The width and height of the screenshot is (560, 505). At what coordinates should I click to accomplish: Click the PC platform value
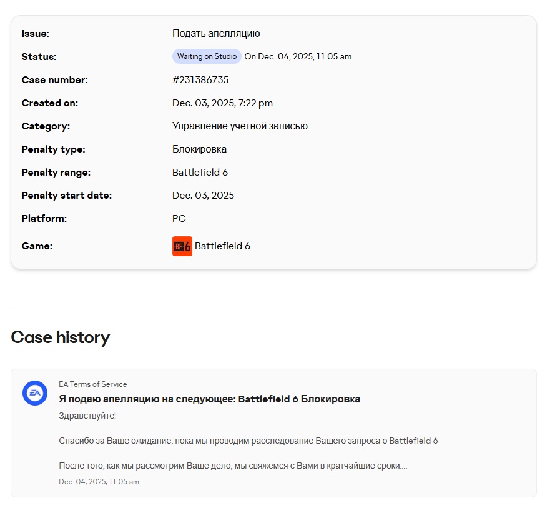click(179, 219)
